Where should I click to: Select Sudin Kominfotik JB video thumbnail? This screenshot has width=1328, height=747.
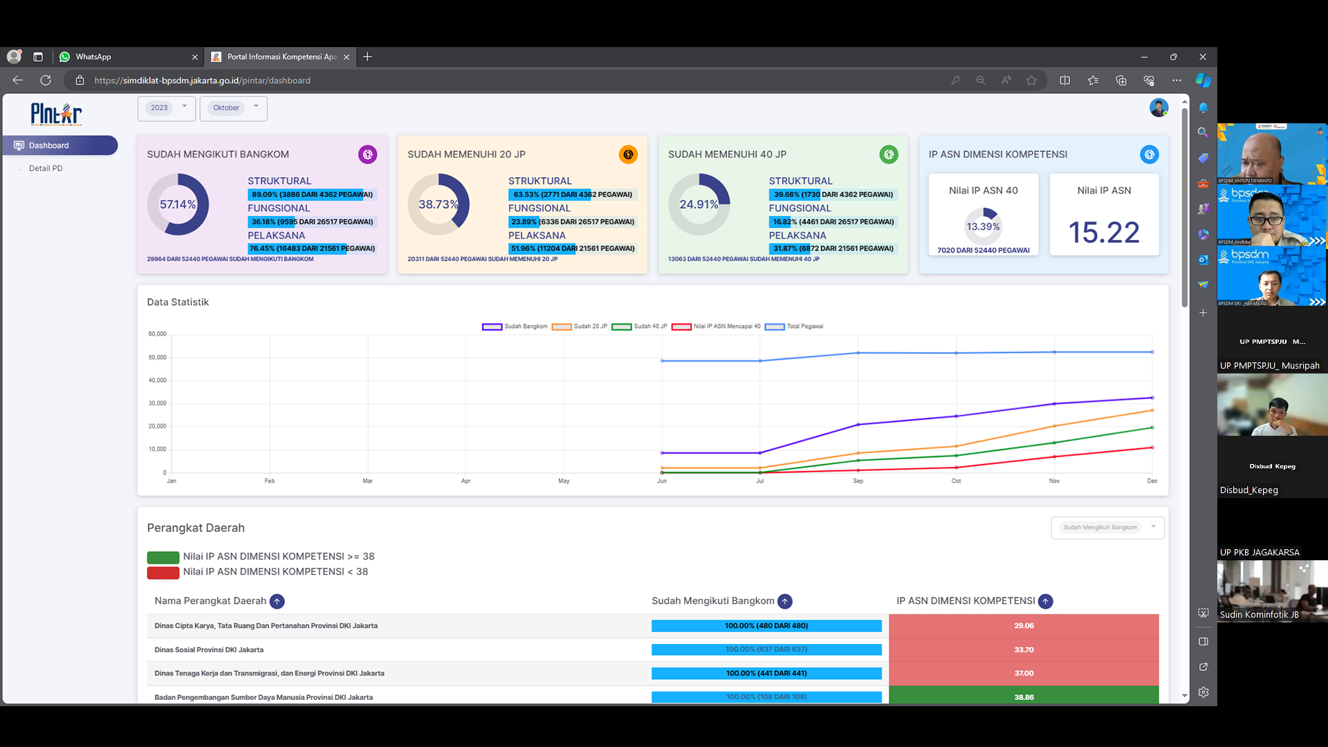[x=1273, y=591]
